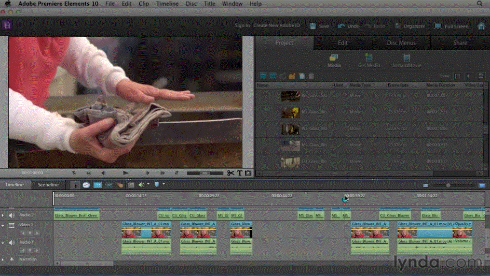
Task: Click the New Item page icon
Action: (302, 76)
